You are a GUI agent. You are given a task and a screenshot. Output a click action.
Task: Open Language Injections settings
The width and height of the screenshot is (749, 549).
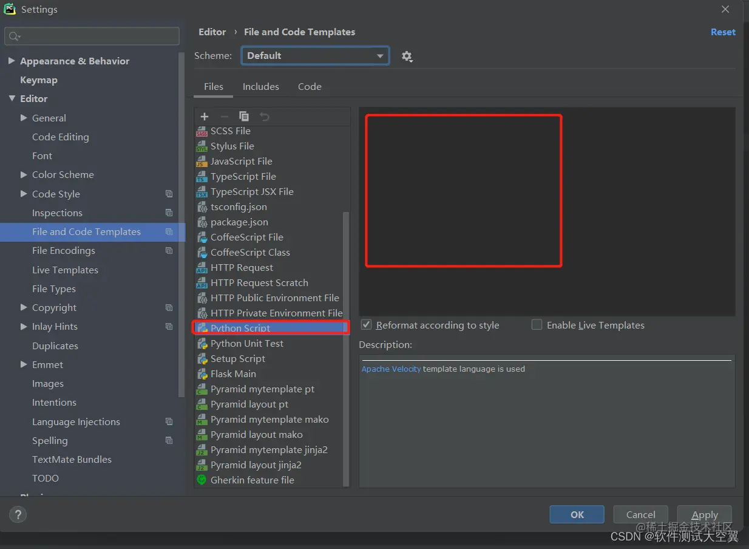click(76, 422)
